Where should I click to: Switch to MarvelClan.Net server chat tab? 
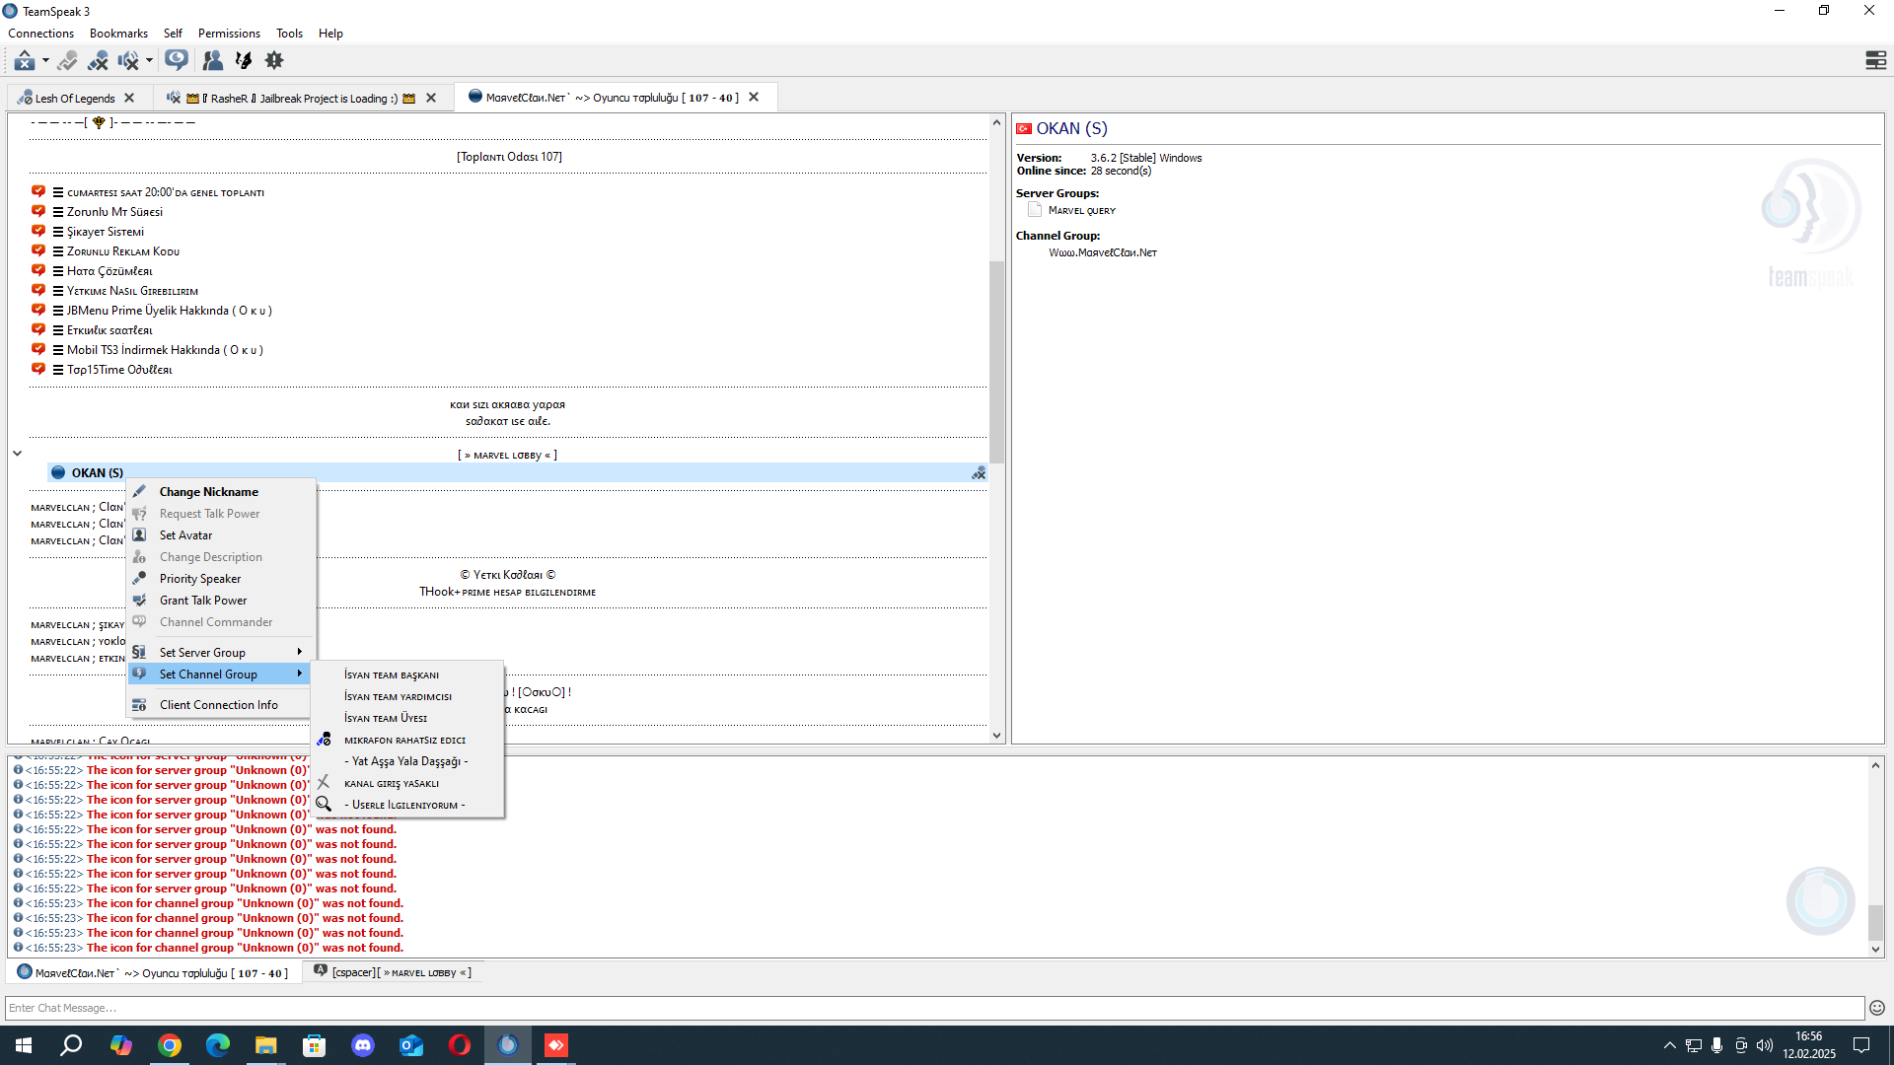click(x=153, y=973)
